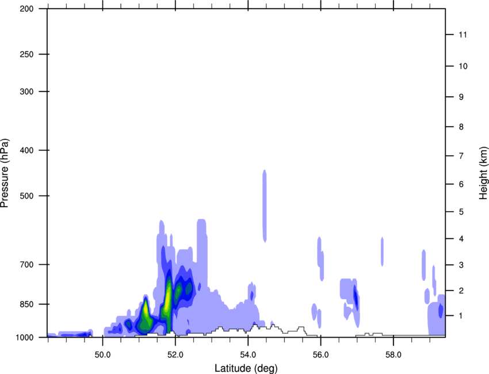
Task: Click the 'Pressure (hPa)' axis title
Action: [5, 173]
